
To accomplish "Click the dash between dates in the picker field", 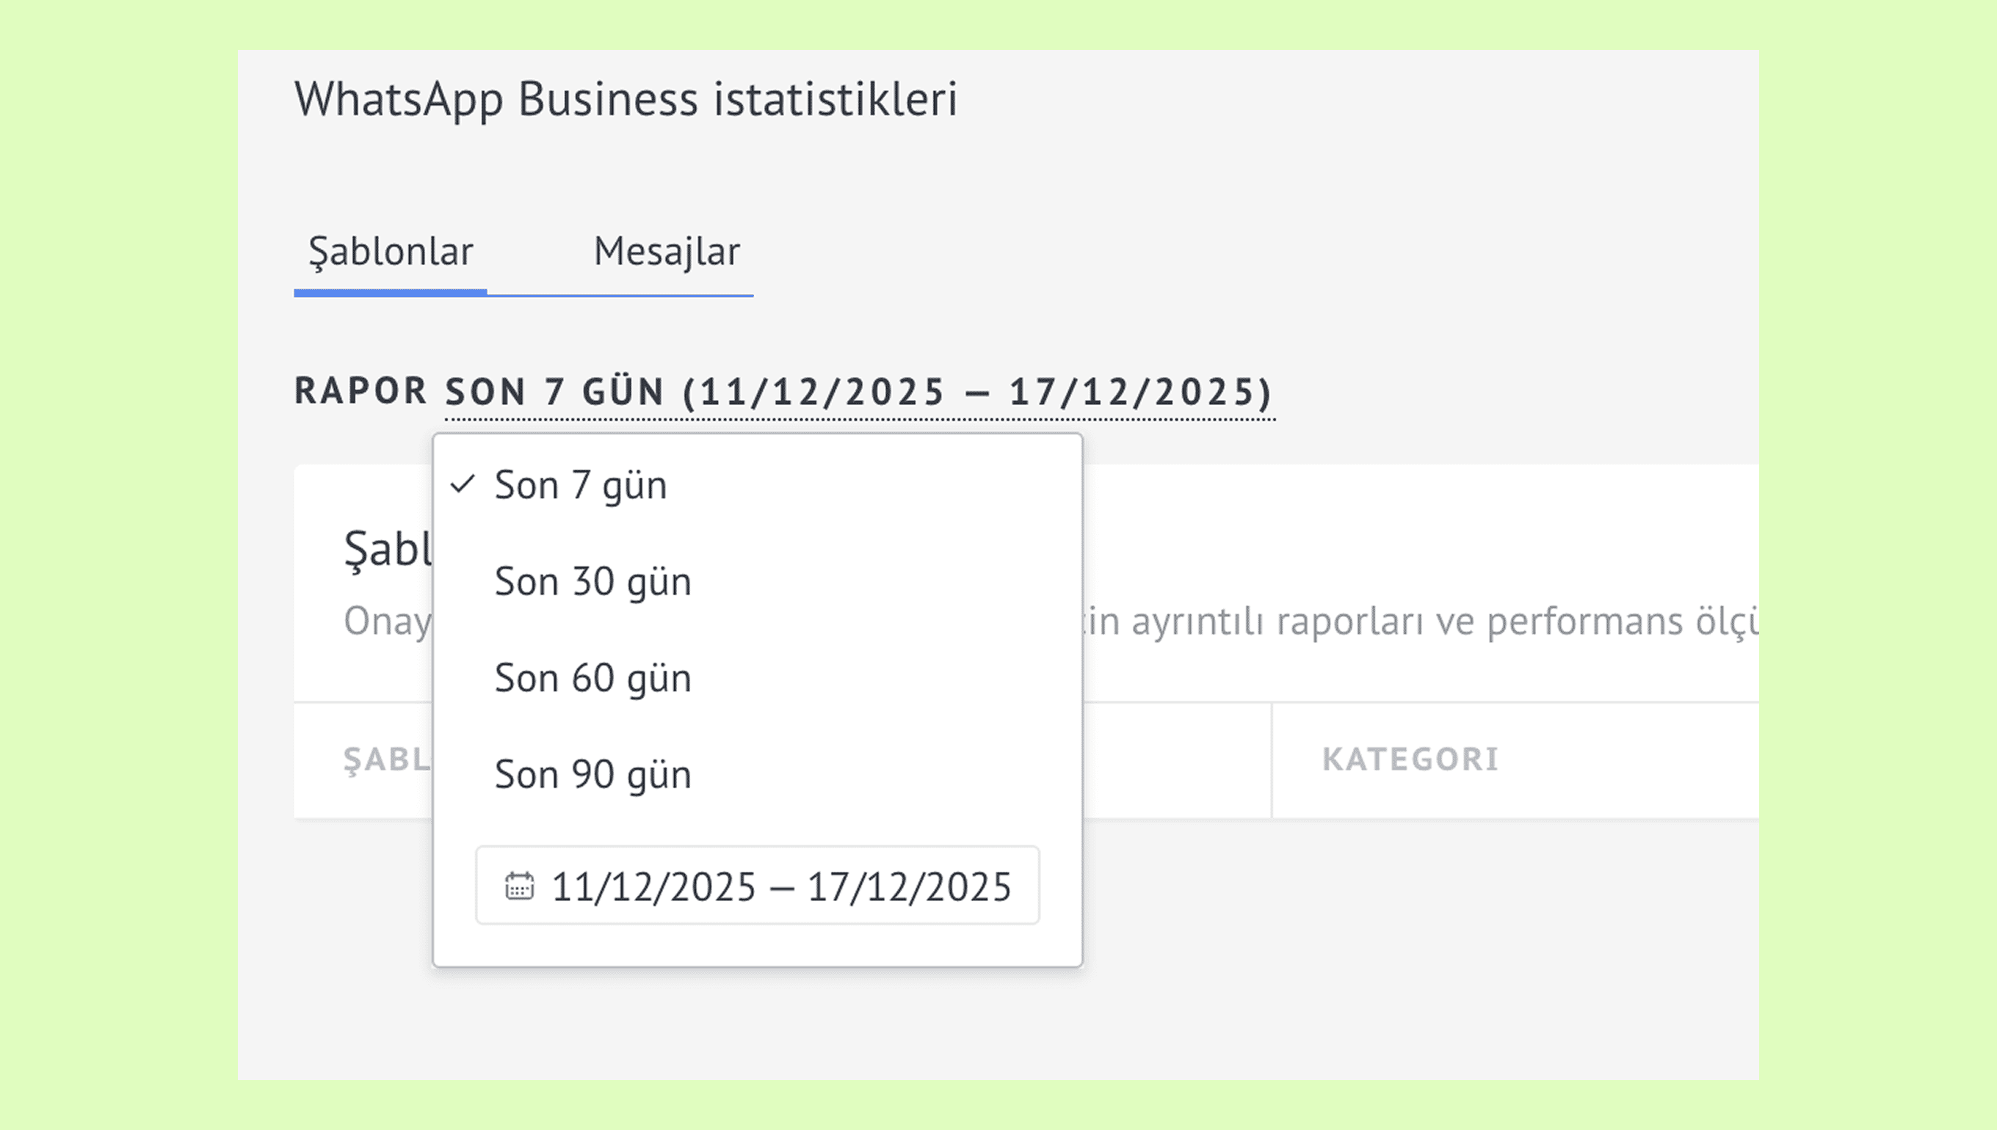I will tap(781, 888).
